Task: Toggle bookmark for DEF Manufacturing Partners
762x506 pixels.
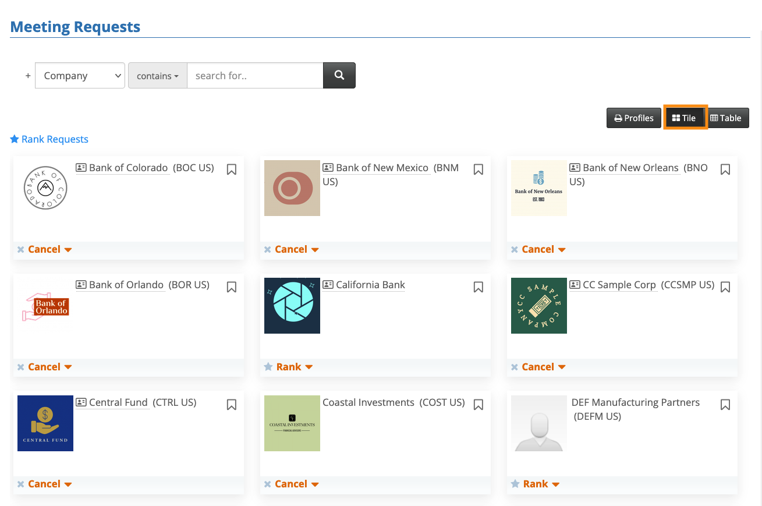Action: 725,405
